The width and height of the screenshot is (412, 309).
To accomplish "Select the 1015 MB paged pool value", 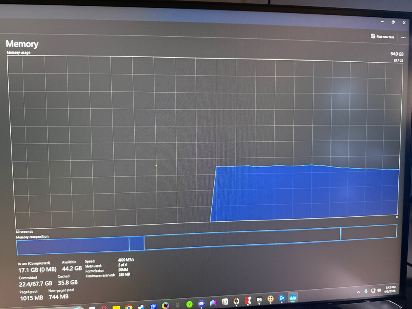I will click(x=32, y=298).
